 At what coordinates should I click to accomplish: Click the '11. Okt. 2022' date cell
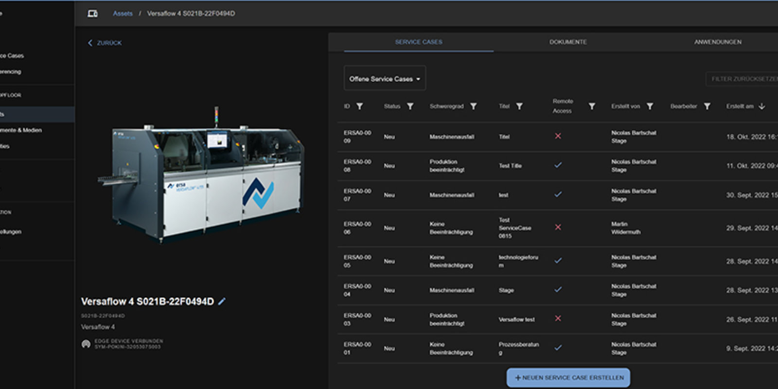tap(752, 166)
